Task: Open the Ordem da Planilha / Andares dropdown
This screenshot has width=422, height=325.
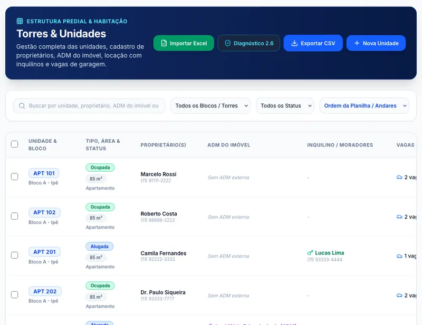Action: (365, 106)
